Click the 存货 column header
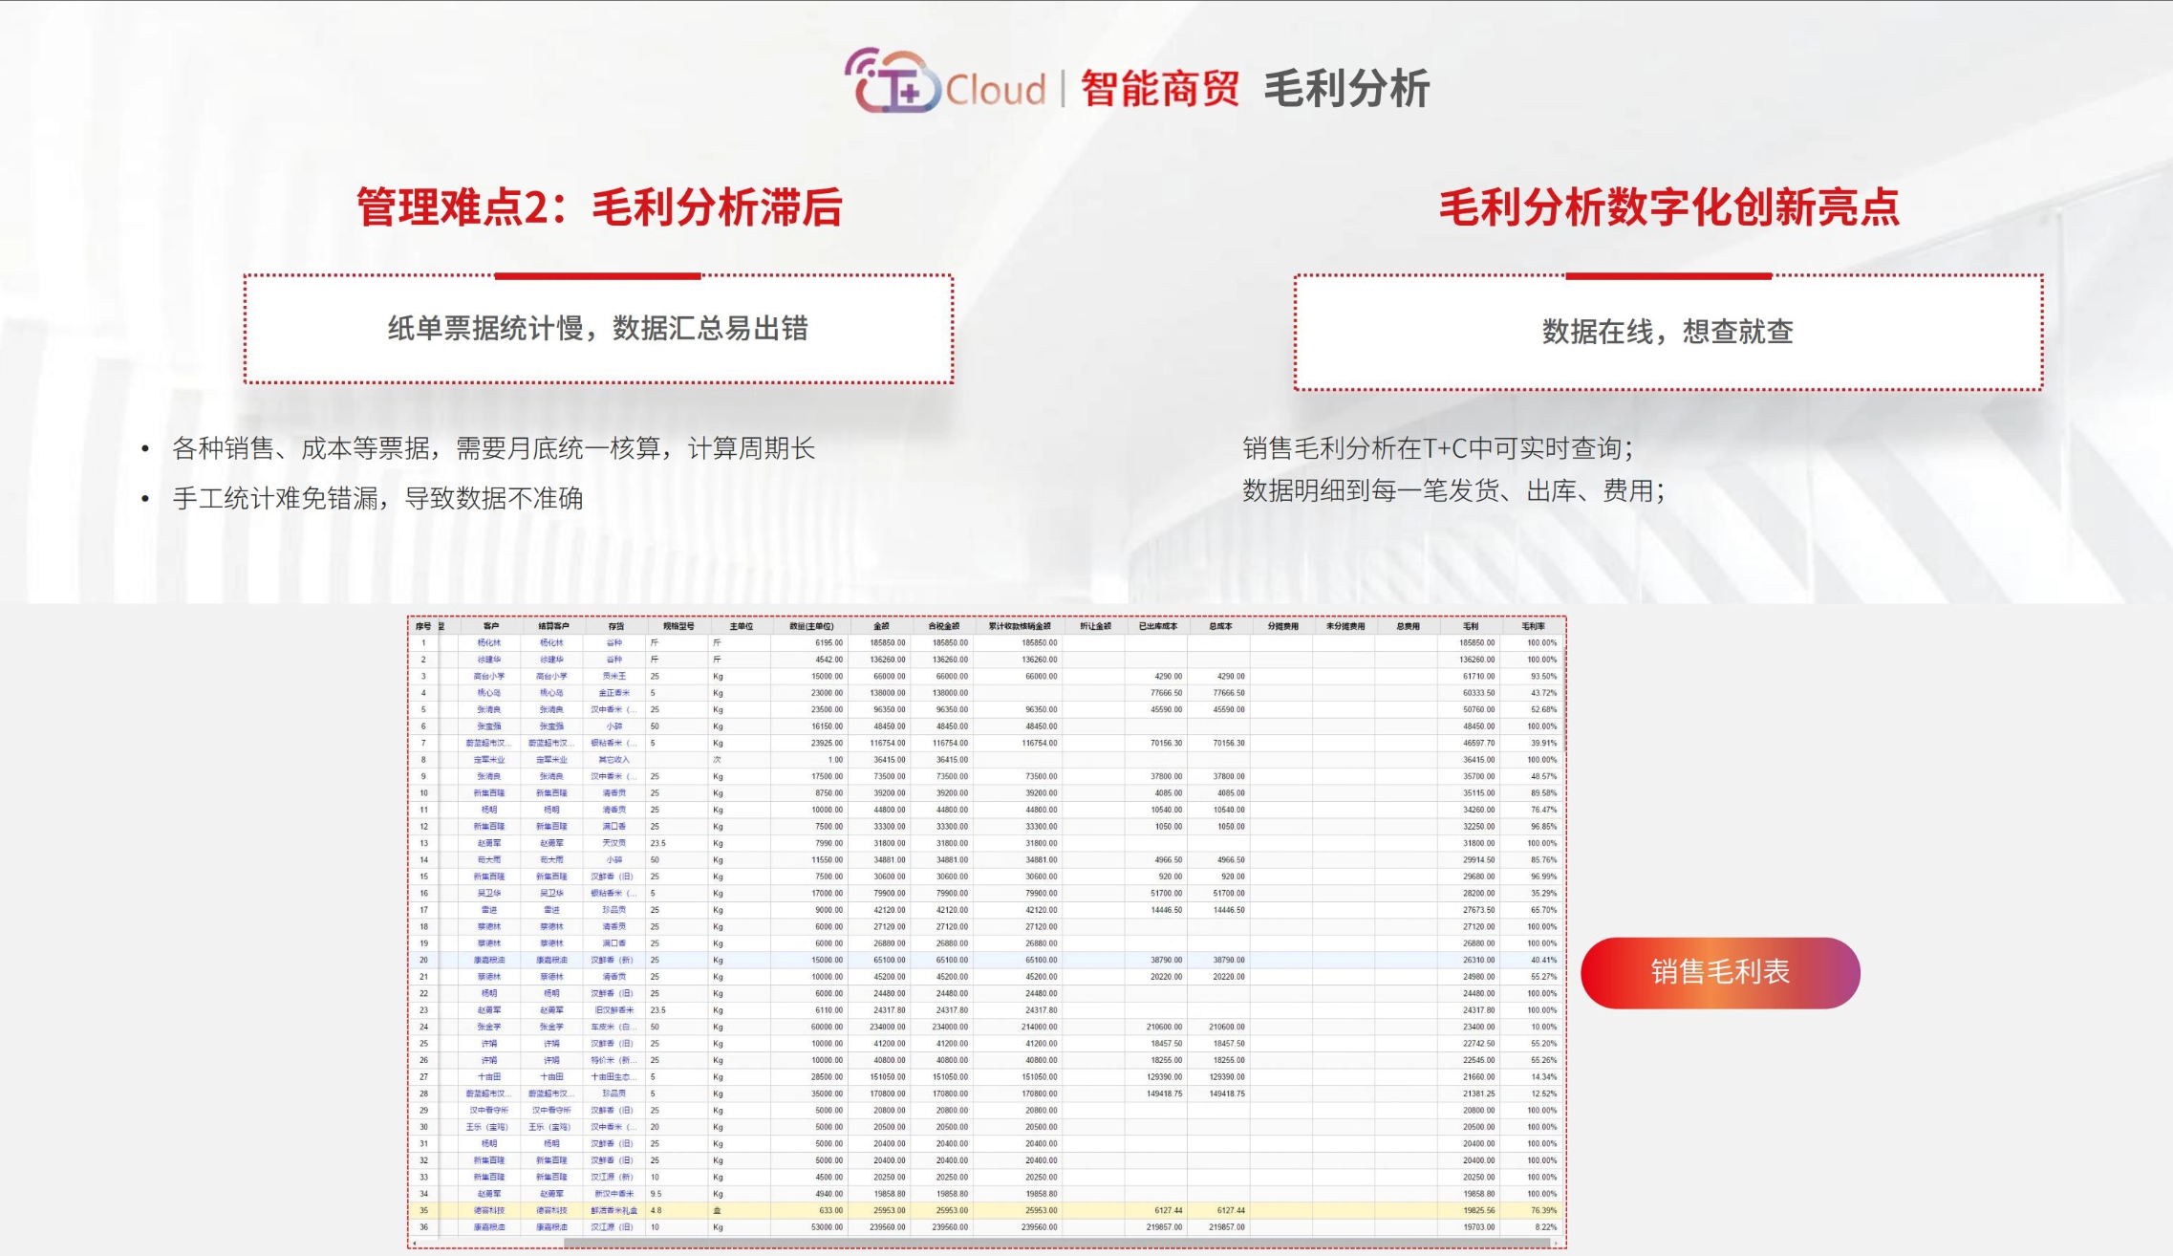The width and height of the screenshot is (2173, 1256). tap(615, 626)
